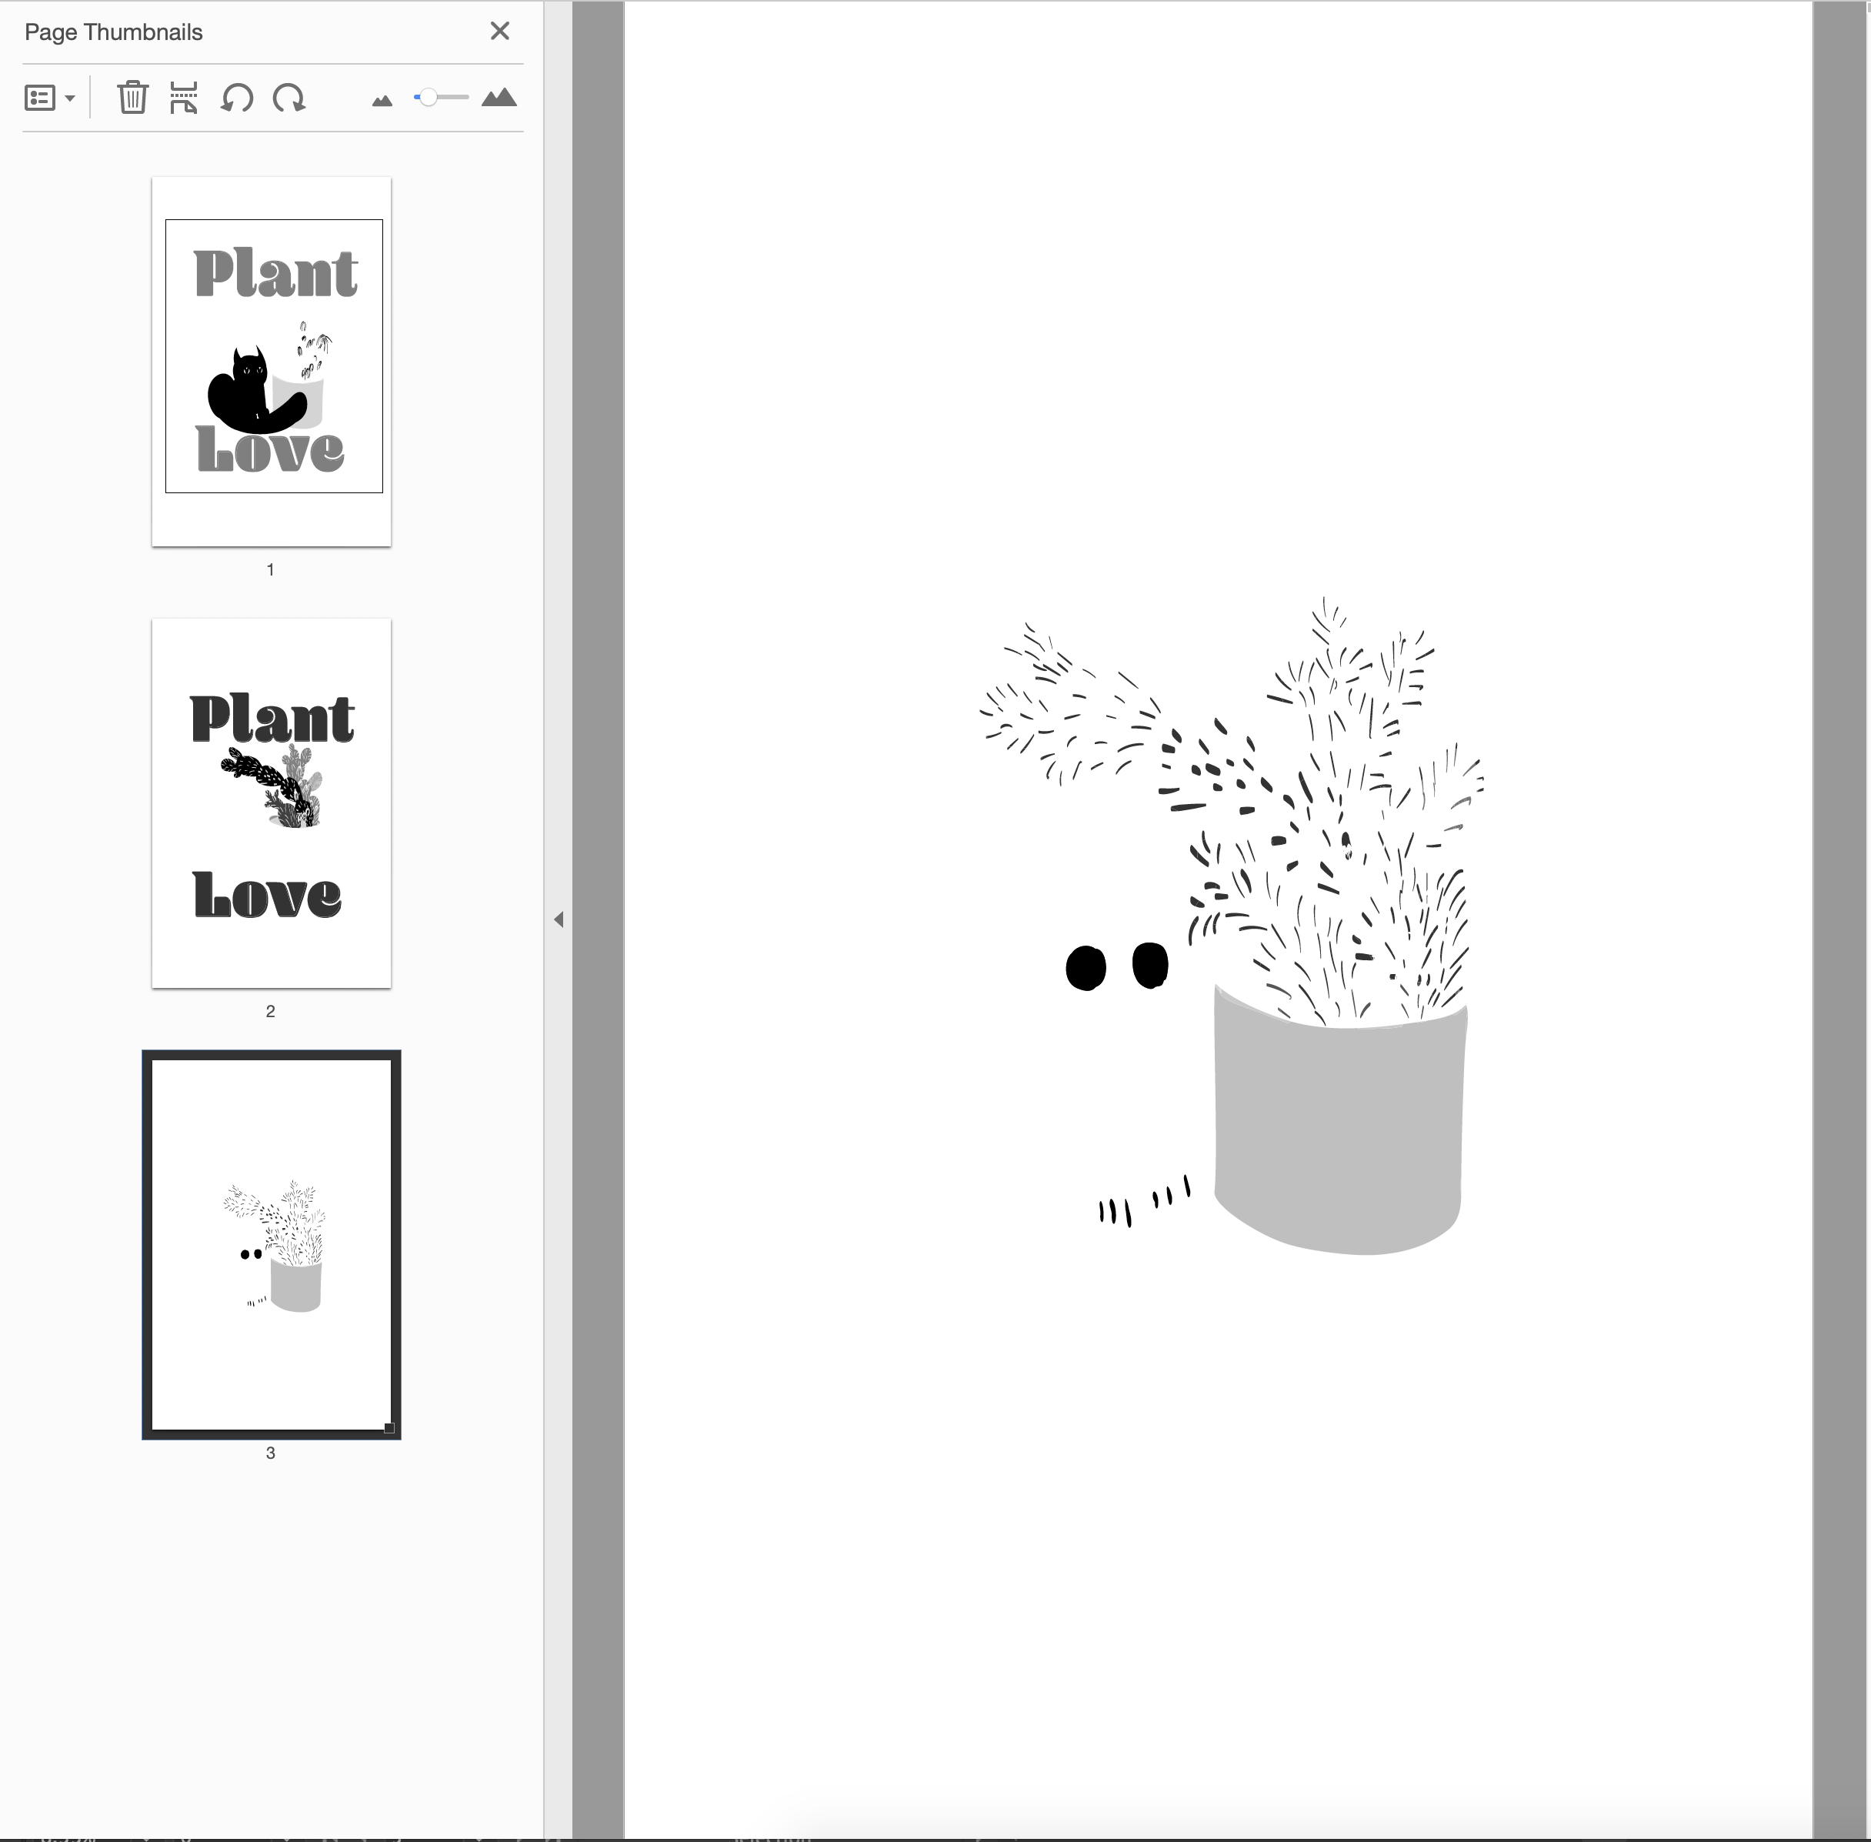Image resolution: width=1871 pixels, height=1842 pixels.
Task: Rotate page counterclockwise
Action: pyautogui.click(x=237, y=98)
